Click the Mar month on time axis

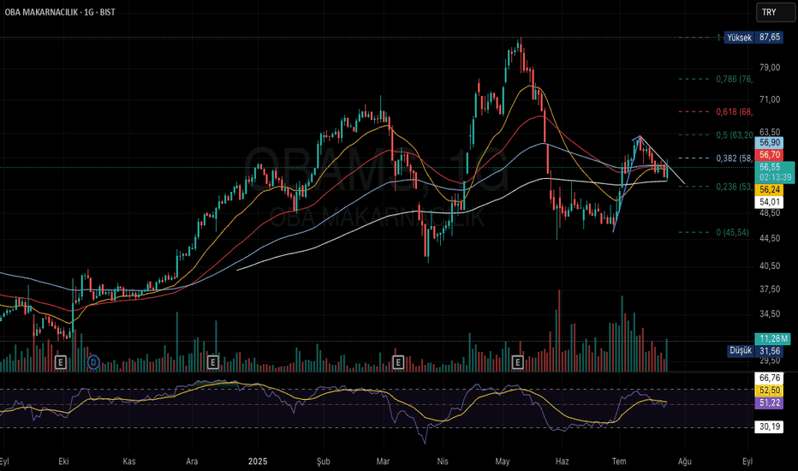pos(383,462)
